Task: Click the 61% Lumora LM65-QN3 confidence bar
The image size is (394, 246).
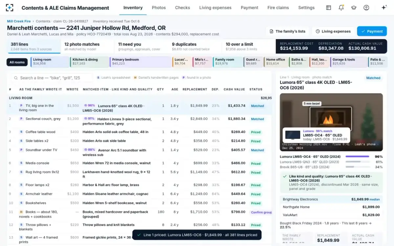Action: (x=357, y=162)
